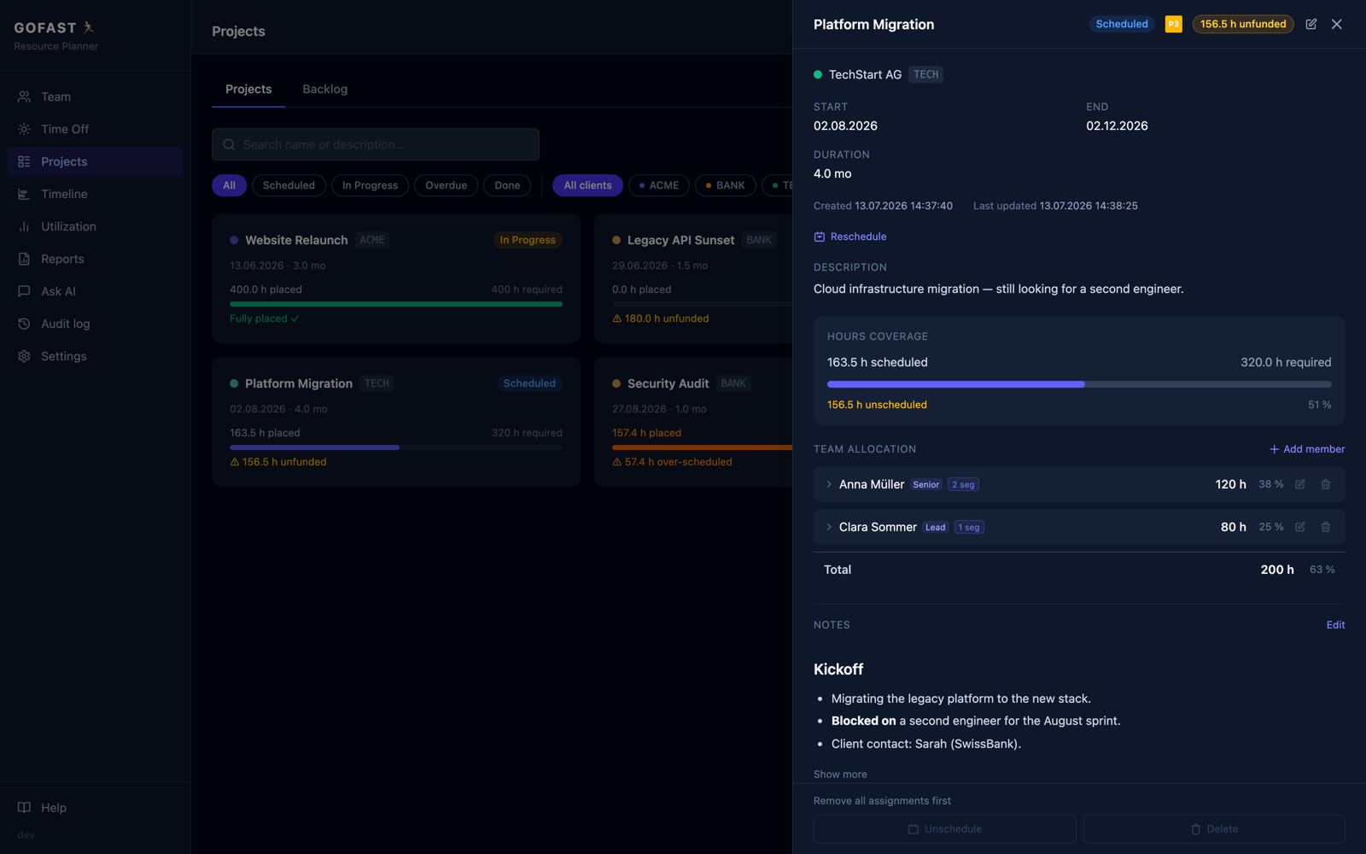Image resolution: width=1366 pixels, height=854 pixels.
Task: Select Projects grid icon in sidebar
Action: (x=24, y=161)
